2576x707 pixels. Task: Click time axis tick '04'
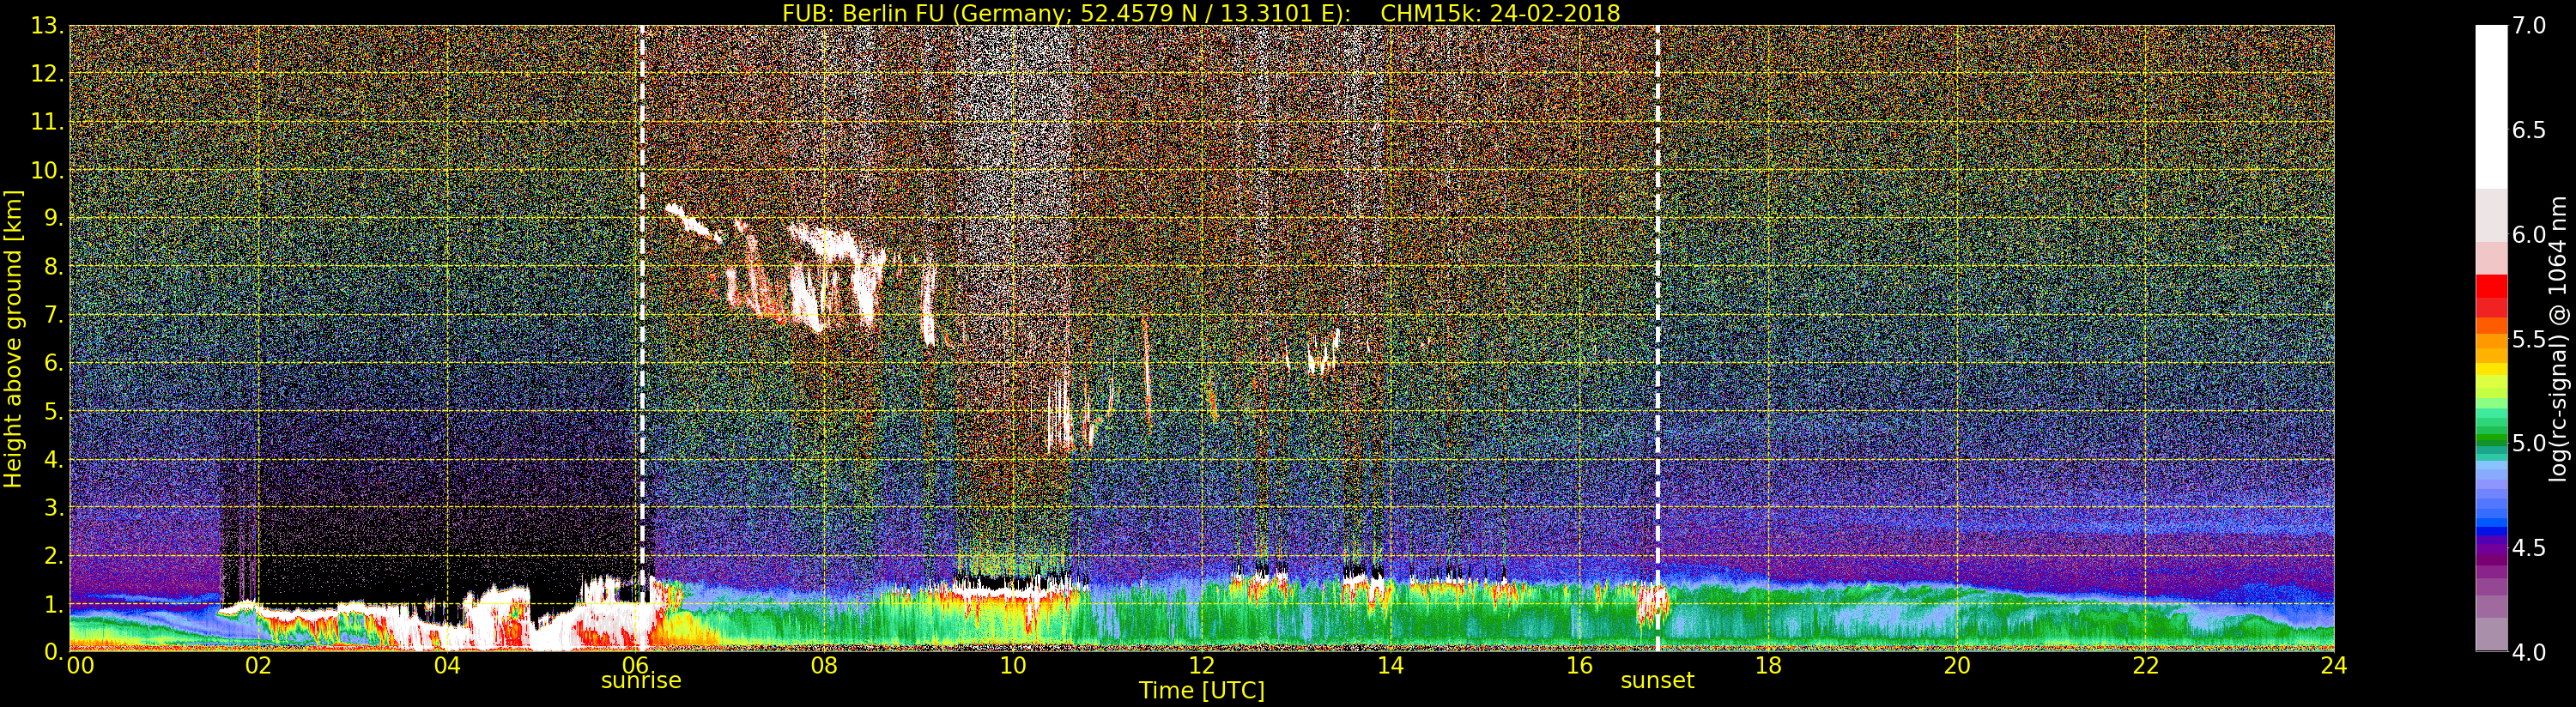point(447,665)
